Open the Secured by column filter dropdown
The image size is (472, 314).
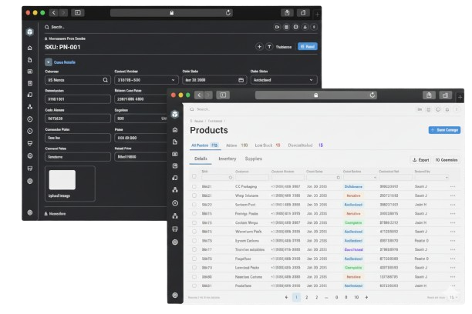coord(431,178)
